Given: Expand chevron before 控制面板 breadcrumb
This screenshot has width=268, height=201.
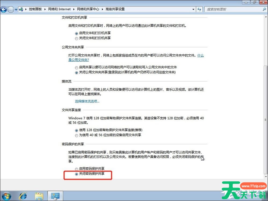Looking at the screenshot, I should click(26, 9).
